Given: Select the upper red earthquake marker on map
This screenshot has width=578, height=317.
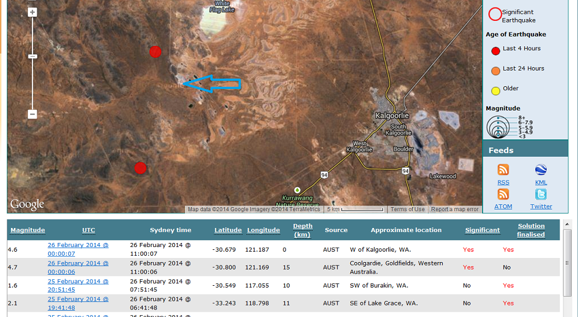Looking at the screenshot, I should (155, 52).
